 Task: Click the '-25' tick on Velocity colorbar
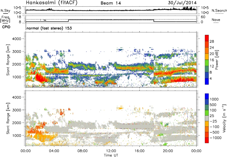pos(214,121)
